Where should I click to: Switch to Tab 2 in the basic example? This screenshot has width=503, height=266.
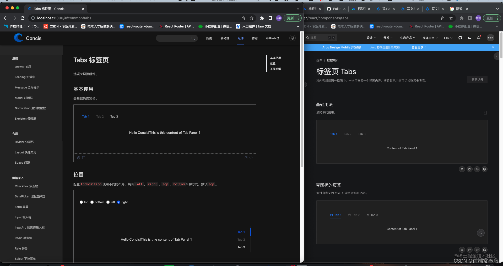[x=100, y=117]
